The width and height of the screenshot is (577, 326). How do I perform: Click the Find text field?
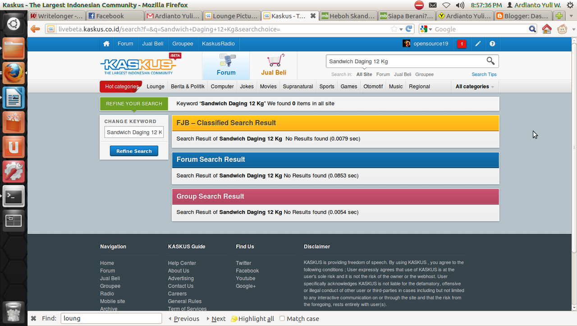click(x=111, y=318)
